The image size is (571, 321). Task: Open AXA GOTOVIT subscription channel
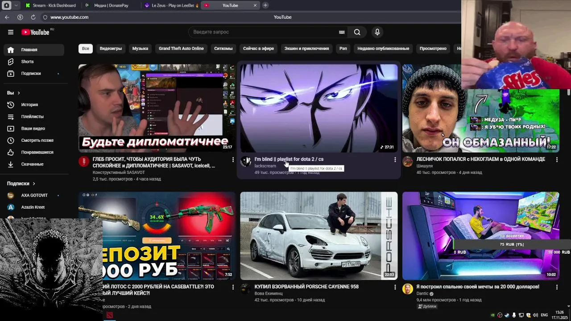(x=34, y=195)
